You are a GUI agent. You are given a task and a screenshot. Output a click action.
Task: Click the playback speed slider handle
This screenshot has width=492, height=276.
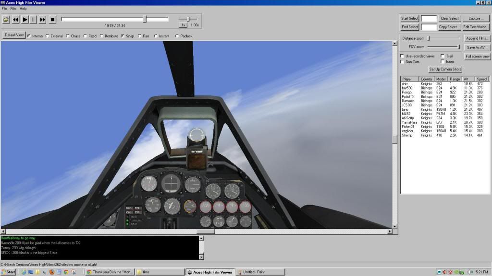tap(188, 19)
